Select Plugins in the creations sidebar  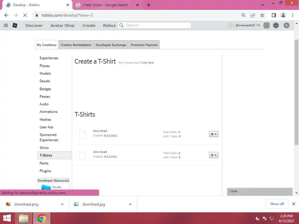coord(45,171)
